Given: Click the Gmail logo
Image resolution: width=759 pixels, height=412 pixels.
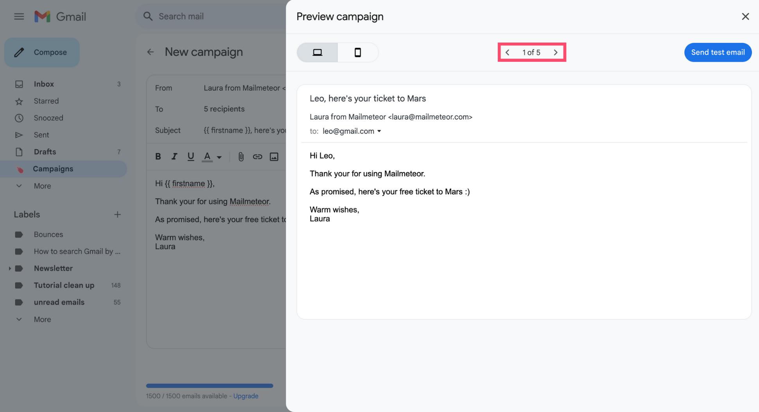Looking at the screenshot, I should click(60, 16).
